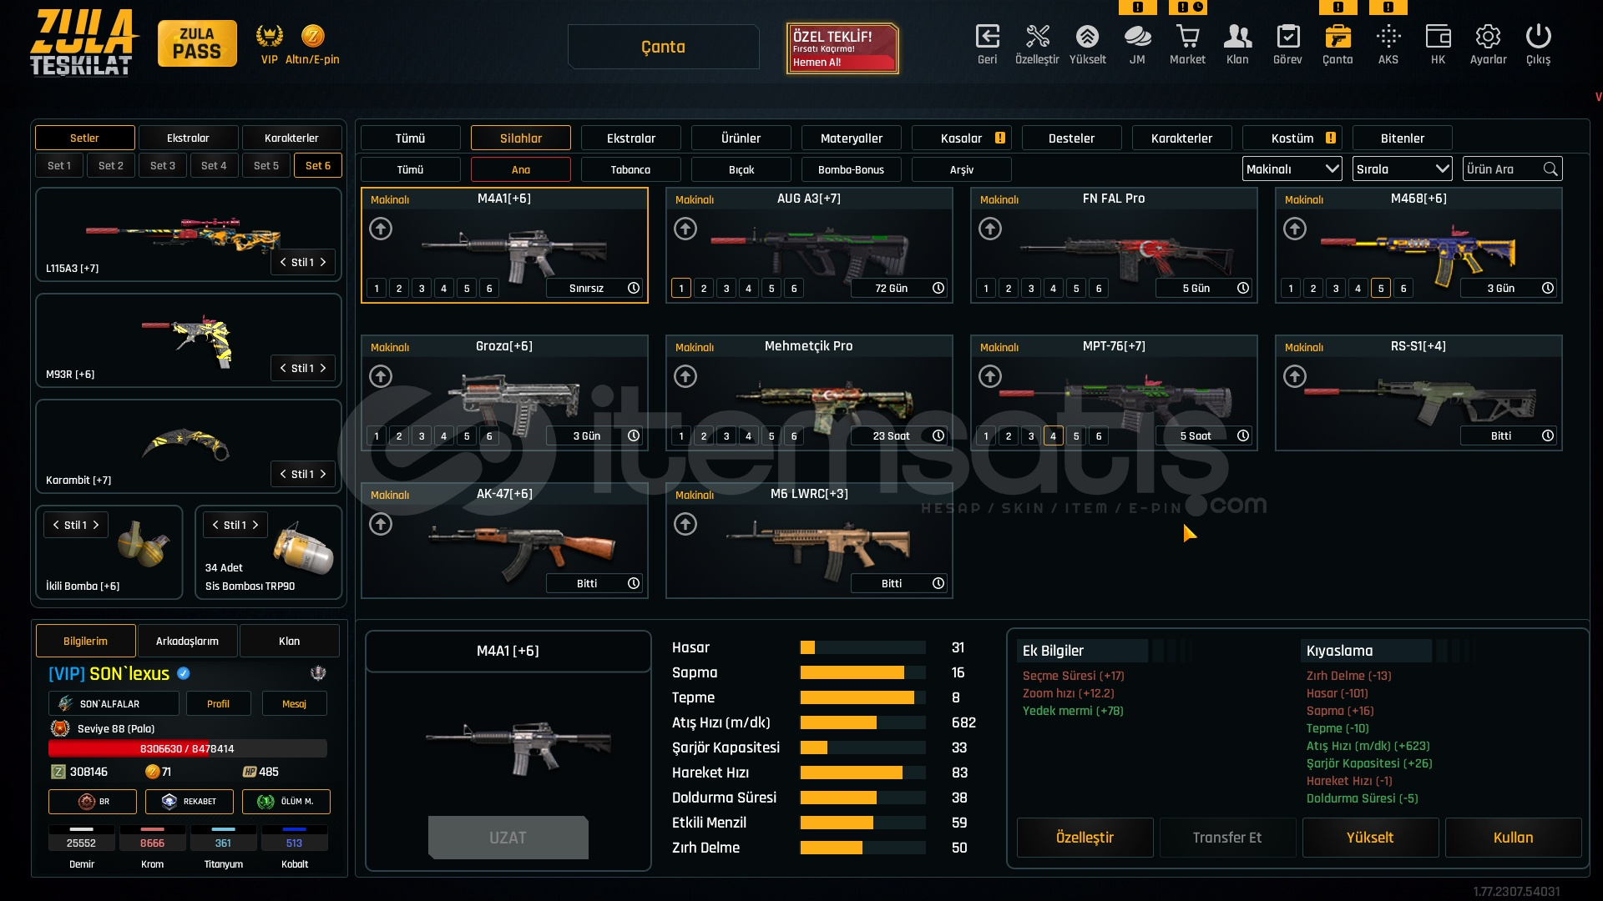Image resolution: width=1603 pixels, height=901 pixels.
Task: Next style arrow for Sis Bombası TRP90
Action: point(255,525)
